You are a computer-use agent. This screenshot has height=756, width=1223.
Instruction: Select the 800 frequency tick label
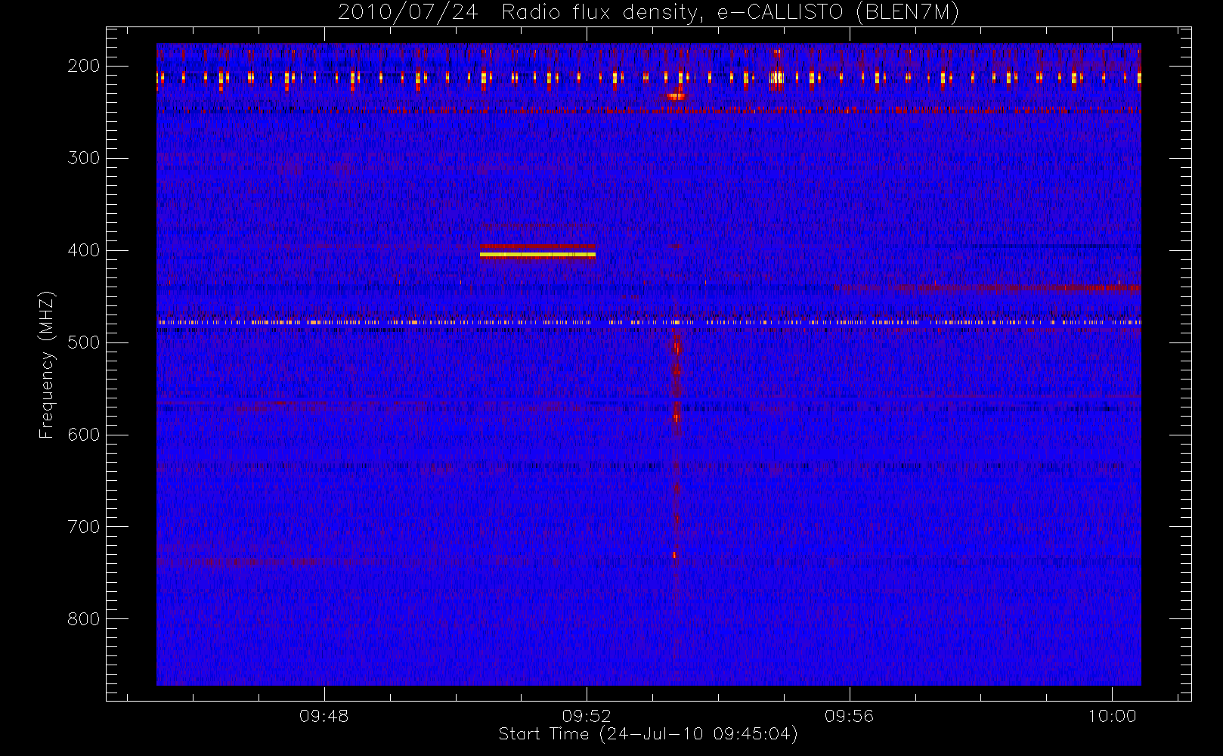tap(83, 619)
